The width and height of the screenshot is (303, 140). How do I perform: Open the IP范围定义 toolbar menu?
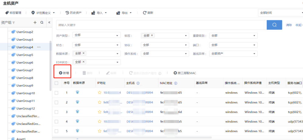pyautogui.click(x=43, y=13)
